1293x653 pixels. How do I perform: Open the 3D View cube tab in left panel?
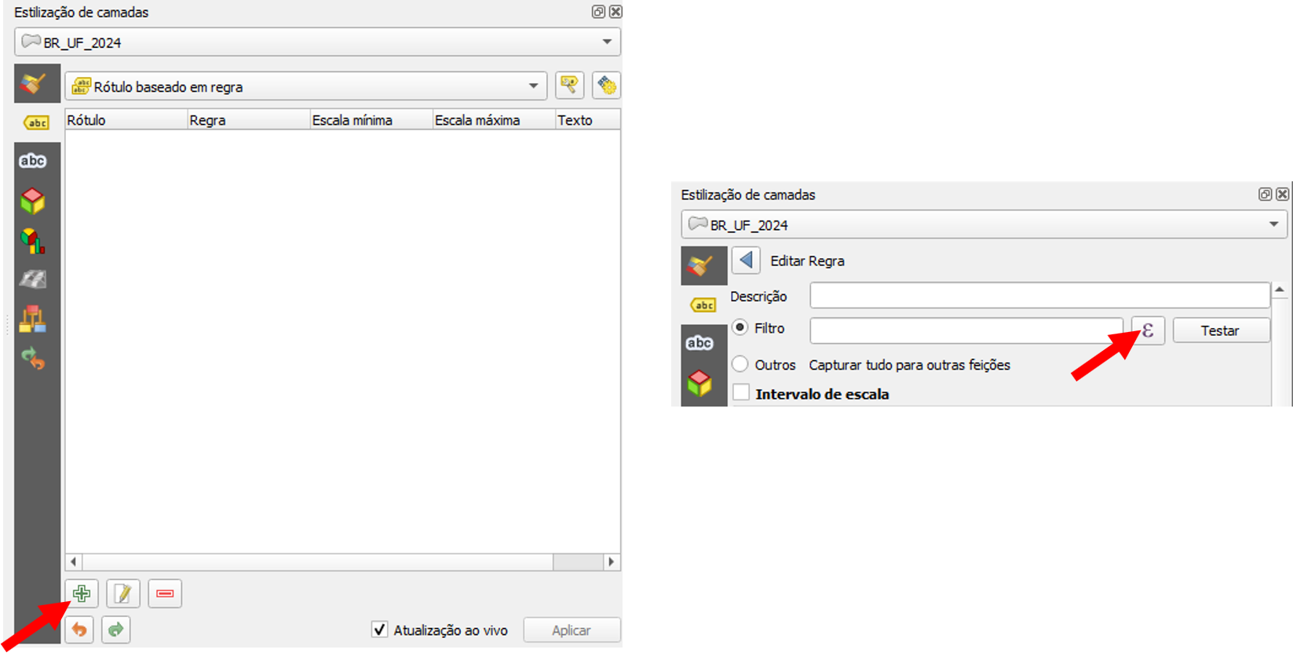pyautogui.click(x=33, y=201)
